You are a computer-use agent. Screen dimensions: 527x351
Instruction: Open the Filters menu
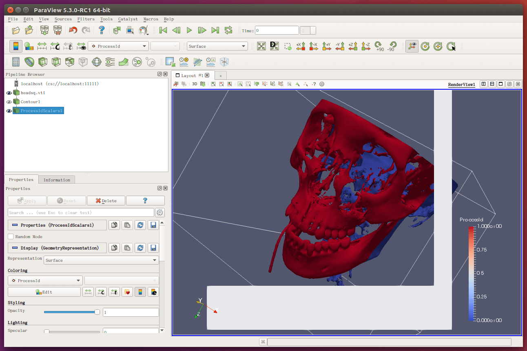86,19
